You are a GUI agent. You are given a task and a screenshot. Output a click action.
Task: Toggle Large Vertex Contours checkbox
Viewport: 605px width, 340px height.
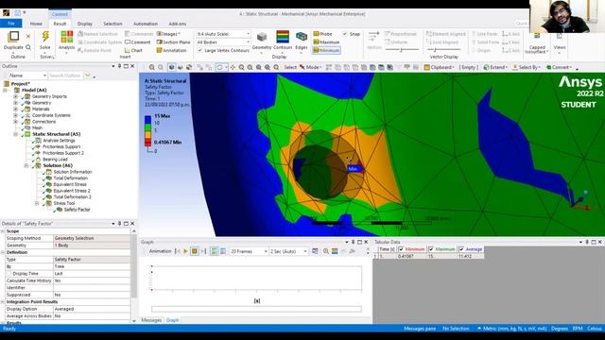point(199,50)
